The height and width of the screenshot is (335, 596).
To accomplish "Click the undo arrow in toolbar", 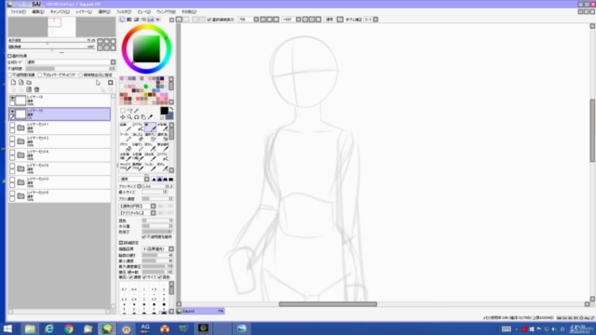I will pos(179,20).
